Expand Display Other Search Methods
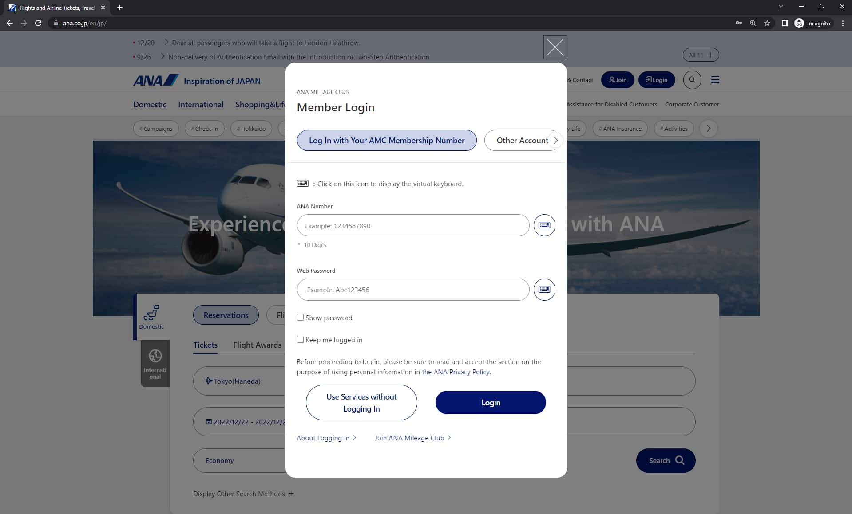852x514 pixels. pos(243,494)
